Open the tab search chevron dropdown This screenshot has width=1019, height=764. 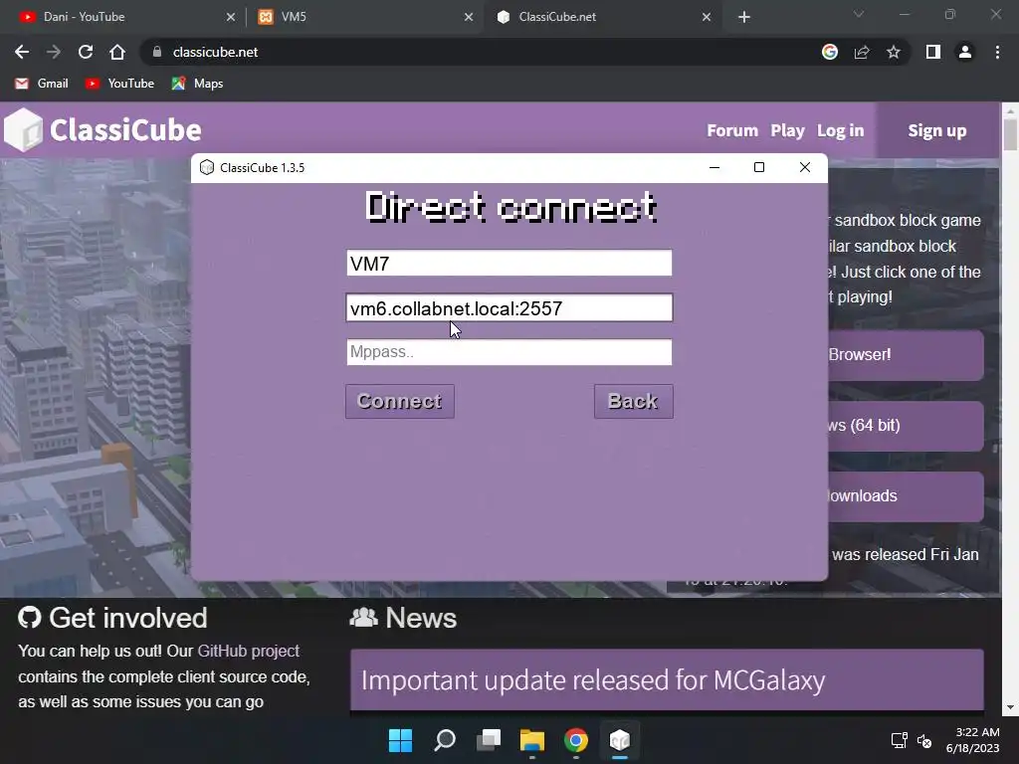click(859, 14)
